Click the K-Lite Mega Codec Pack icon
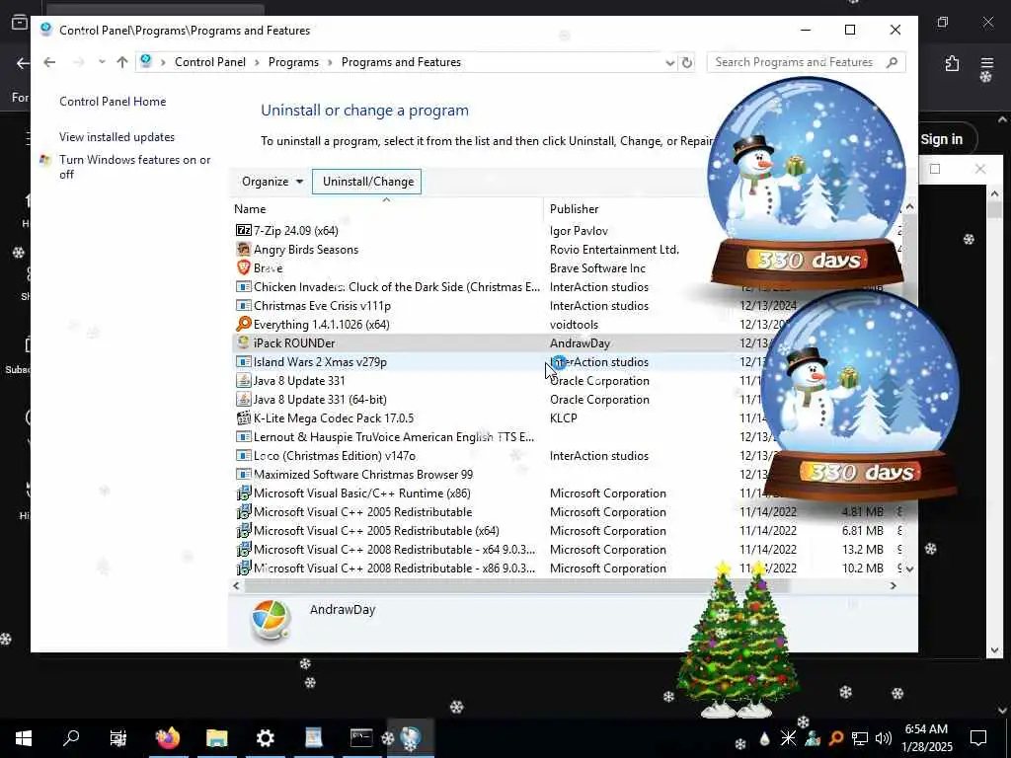The image size is (1011, 758). click(x=243, y=417)
